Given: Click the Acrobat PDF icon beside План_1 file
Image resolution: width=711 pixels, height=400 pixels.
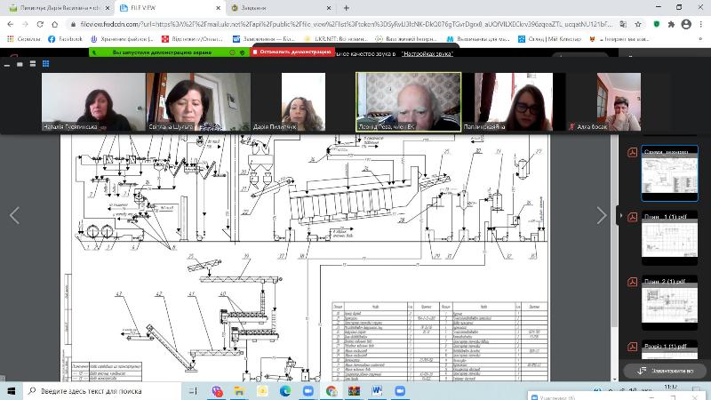Looking at the screenshot, I should [x=632, y=217].
